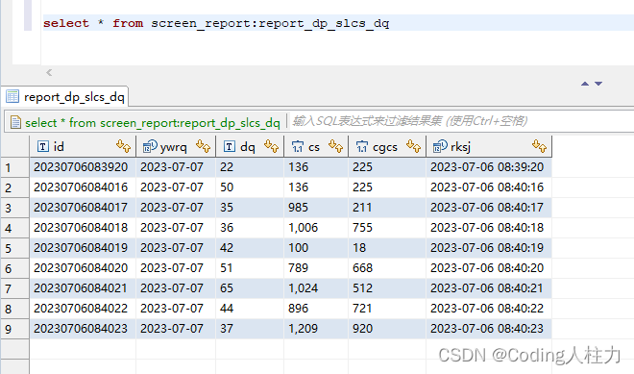Click the sort icon in cs column
This screenshot has width=634, height=374.
(335, 146)
